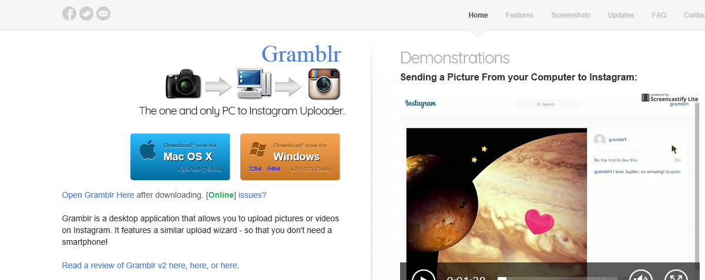Click the Instagram camera logo
Viewport: 705px width, 280px height.
pos(324,83)
